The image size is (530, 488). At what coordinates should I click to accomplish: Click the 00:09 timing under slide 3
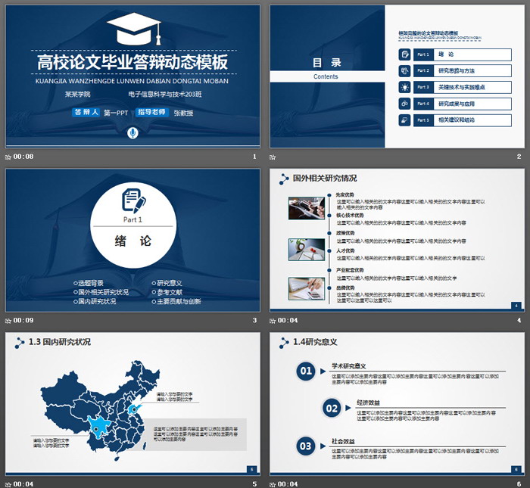23,321
